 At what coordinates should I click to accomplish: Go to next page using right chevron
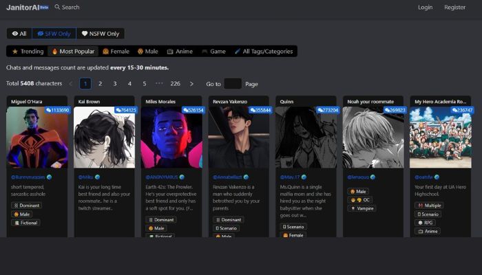click(x=191, y=84)
